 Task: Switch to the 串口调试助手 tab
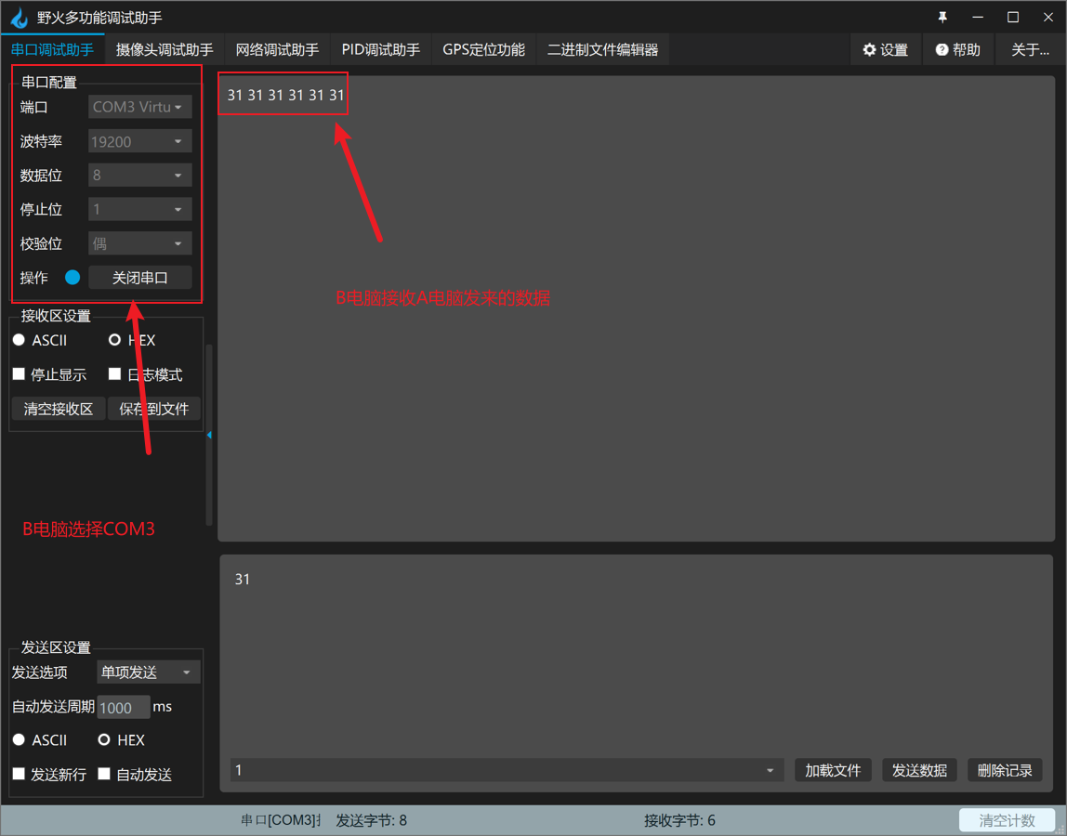52,49
